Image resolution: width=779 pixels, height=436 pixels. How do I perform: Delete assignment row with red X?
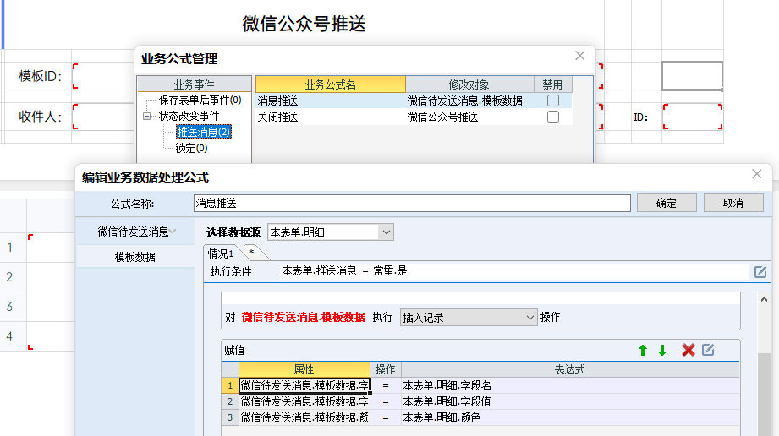click(x=688, y=350)
